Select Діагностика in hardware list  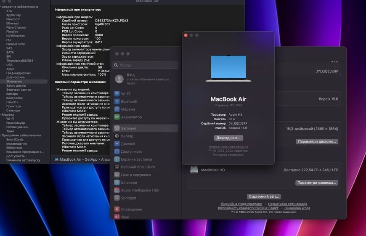pos(16,77)
